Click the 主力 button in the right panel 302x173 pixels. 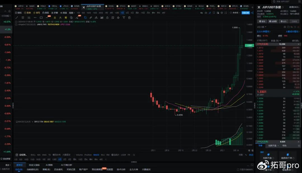(x=284, y=21)
